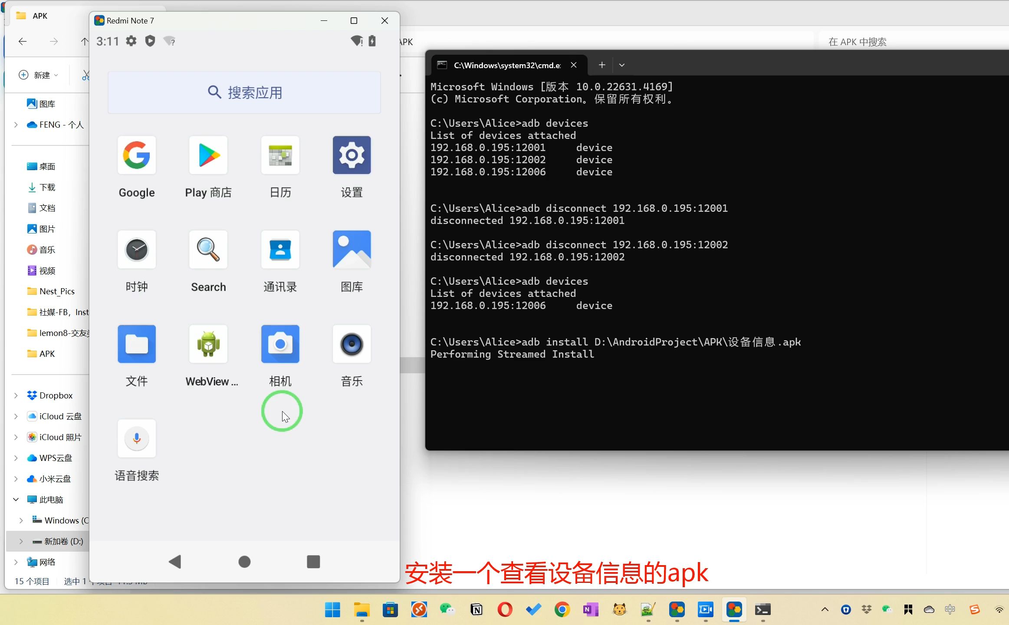Open the 图库 gallery app on phone
This screenshot has height=625, width=1009.
click(352, 250)
